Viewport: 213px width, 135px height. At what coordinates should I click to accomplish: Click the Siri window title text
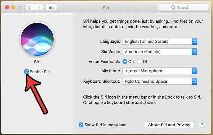(x=106, y=8)
